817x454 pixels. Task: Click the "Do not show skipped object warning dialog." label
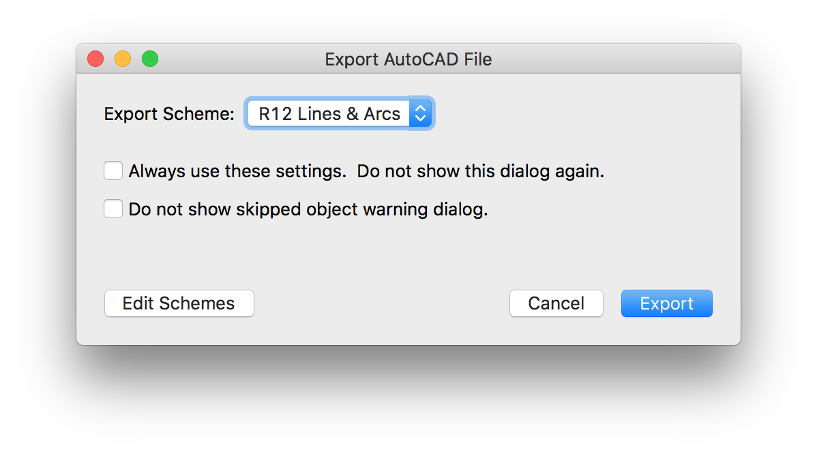308,209
